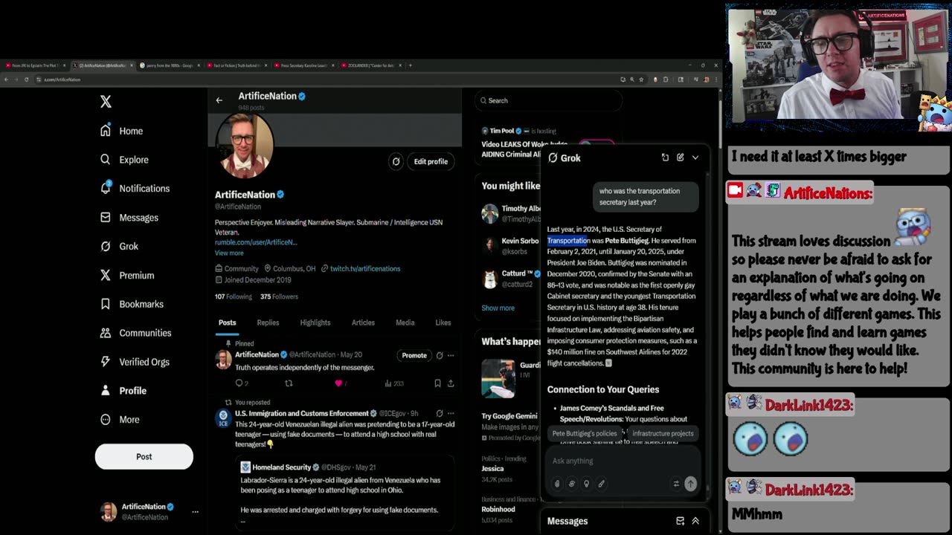Screen dimensions: 952x535
Task: Switch to the Articles tab
Action: coord(363,322)
